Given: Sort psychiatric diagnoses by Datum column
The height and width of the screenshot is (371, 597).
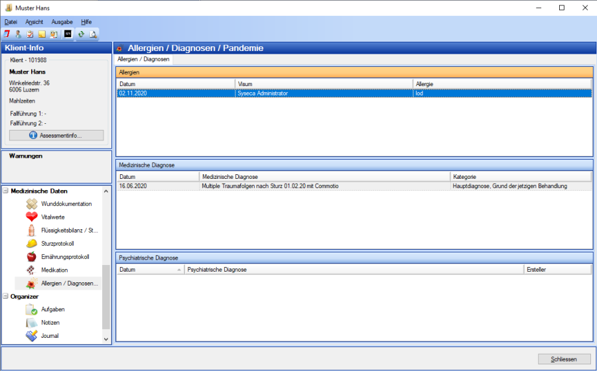Looking at the screenshot, I should 150,270.
